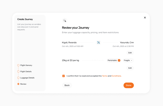The height and width of the screenshot is (106, 163).
Task: Uncheck the terms confirmation checkbox
Action: click(63, 76)
